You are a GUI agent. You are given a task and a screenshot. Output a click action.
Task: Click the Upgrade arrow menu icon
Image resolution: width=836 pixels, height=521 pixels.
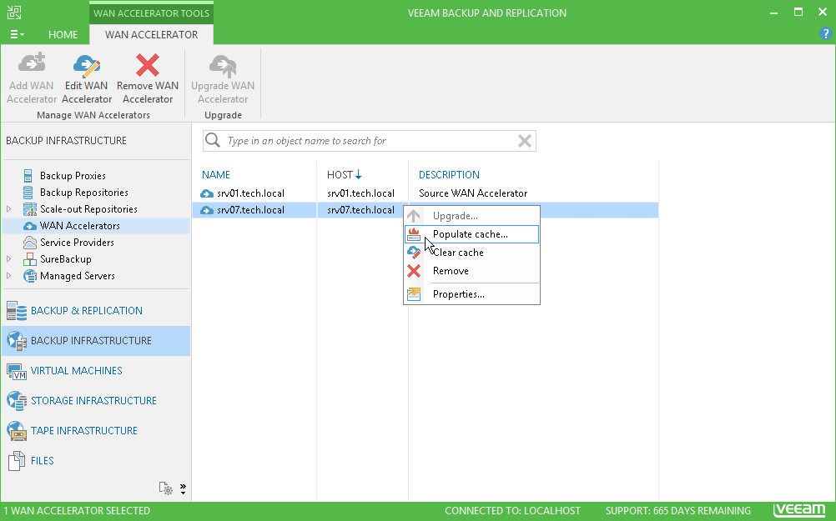[414, 216]
